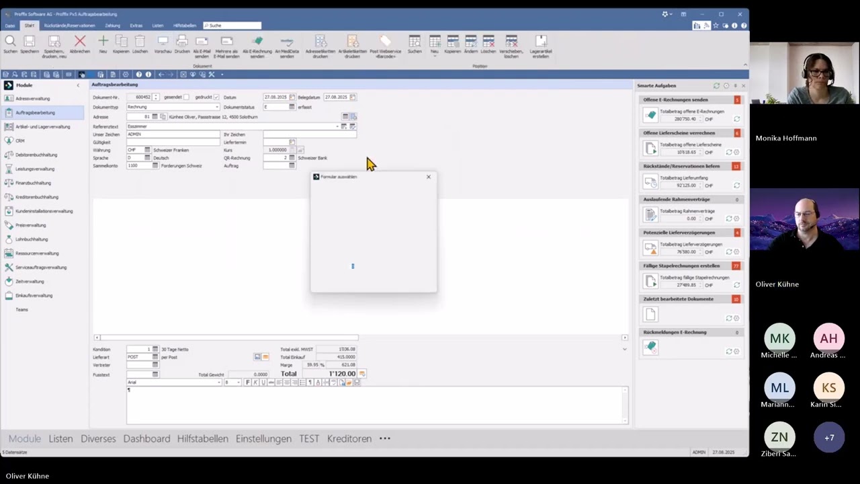Open the Arial font dropdown in Fusstext
The image size is (860, 484).
(x=218, y=382)
